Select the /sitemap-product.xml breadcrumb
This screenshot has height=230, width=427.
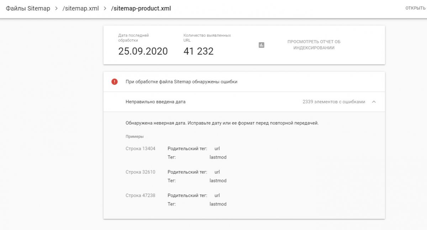(141, 8)
